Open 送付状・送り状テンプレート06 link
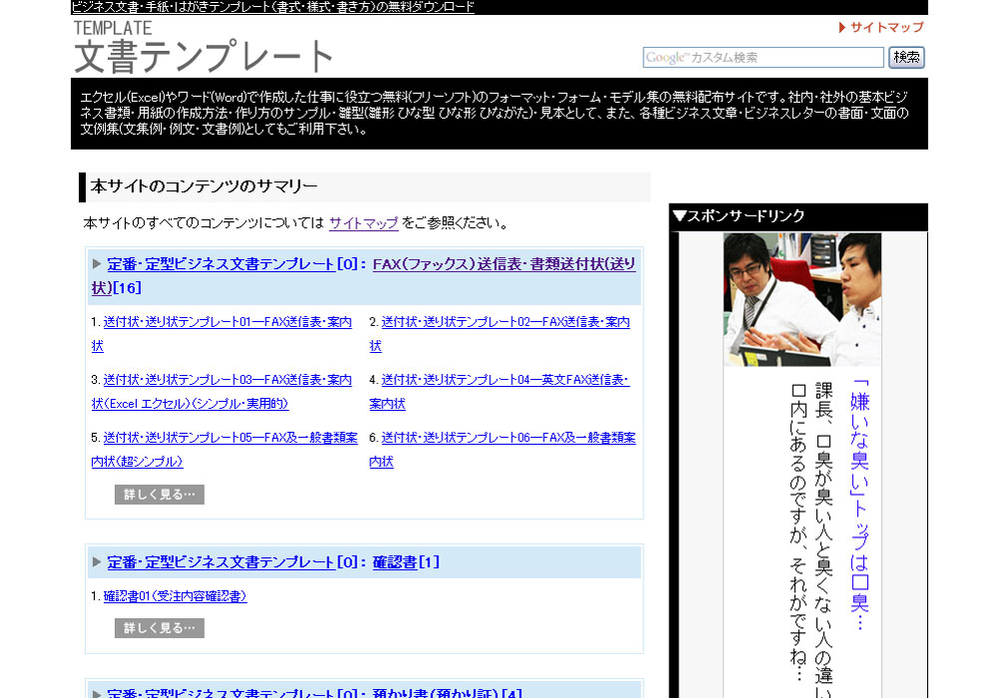998x698 pixels. coord(508,438)
